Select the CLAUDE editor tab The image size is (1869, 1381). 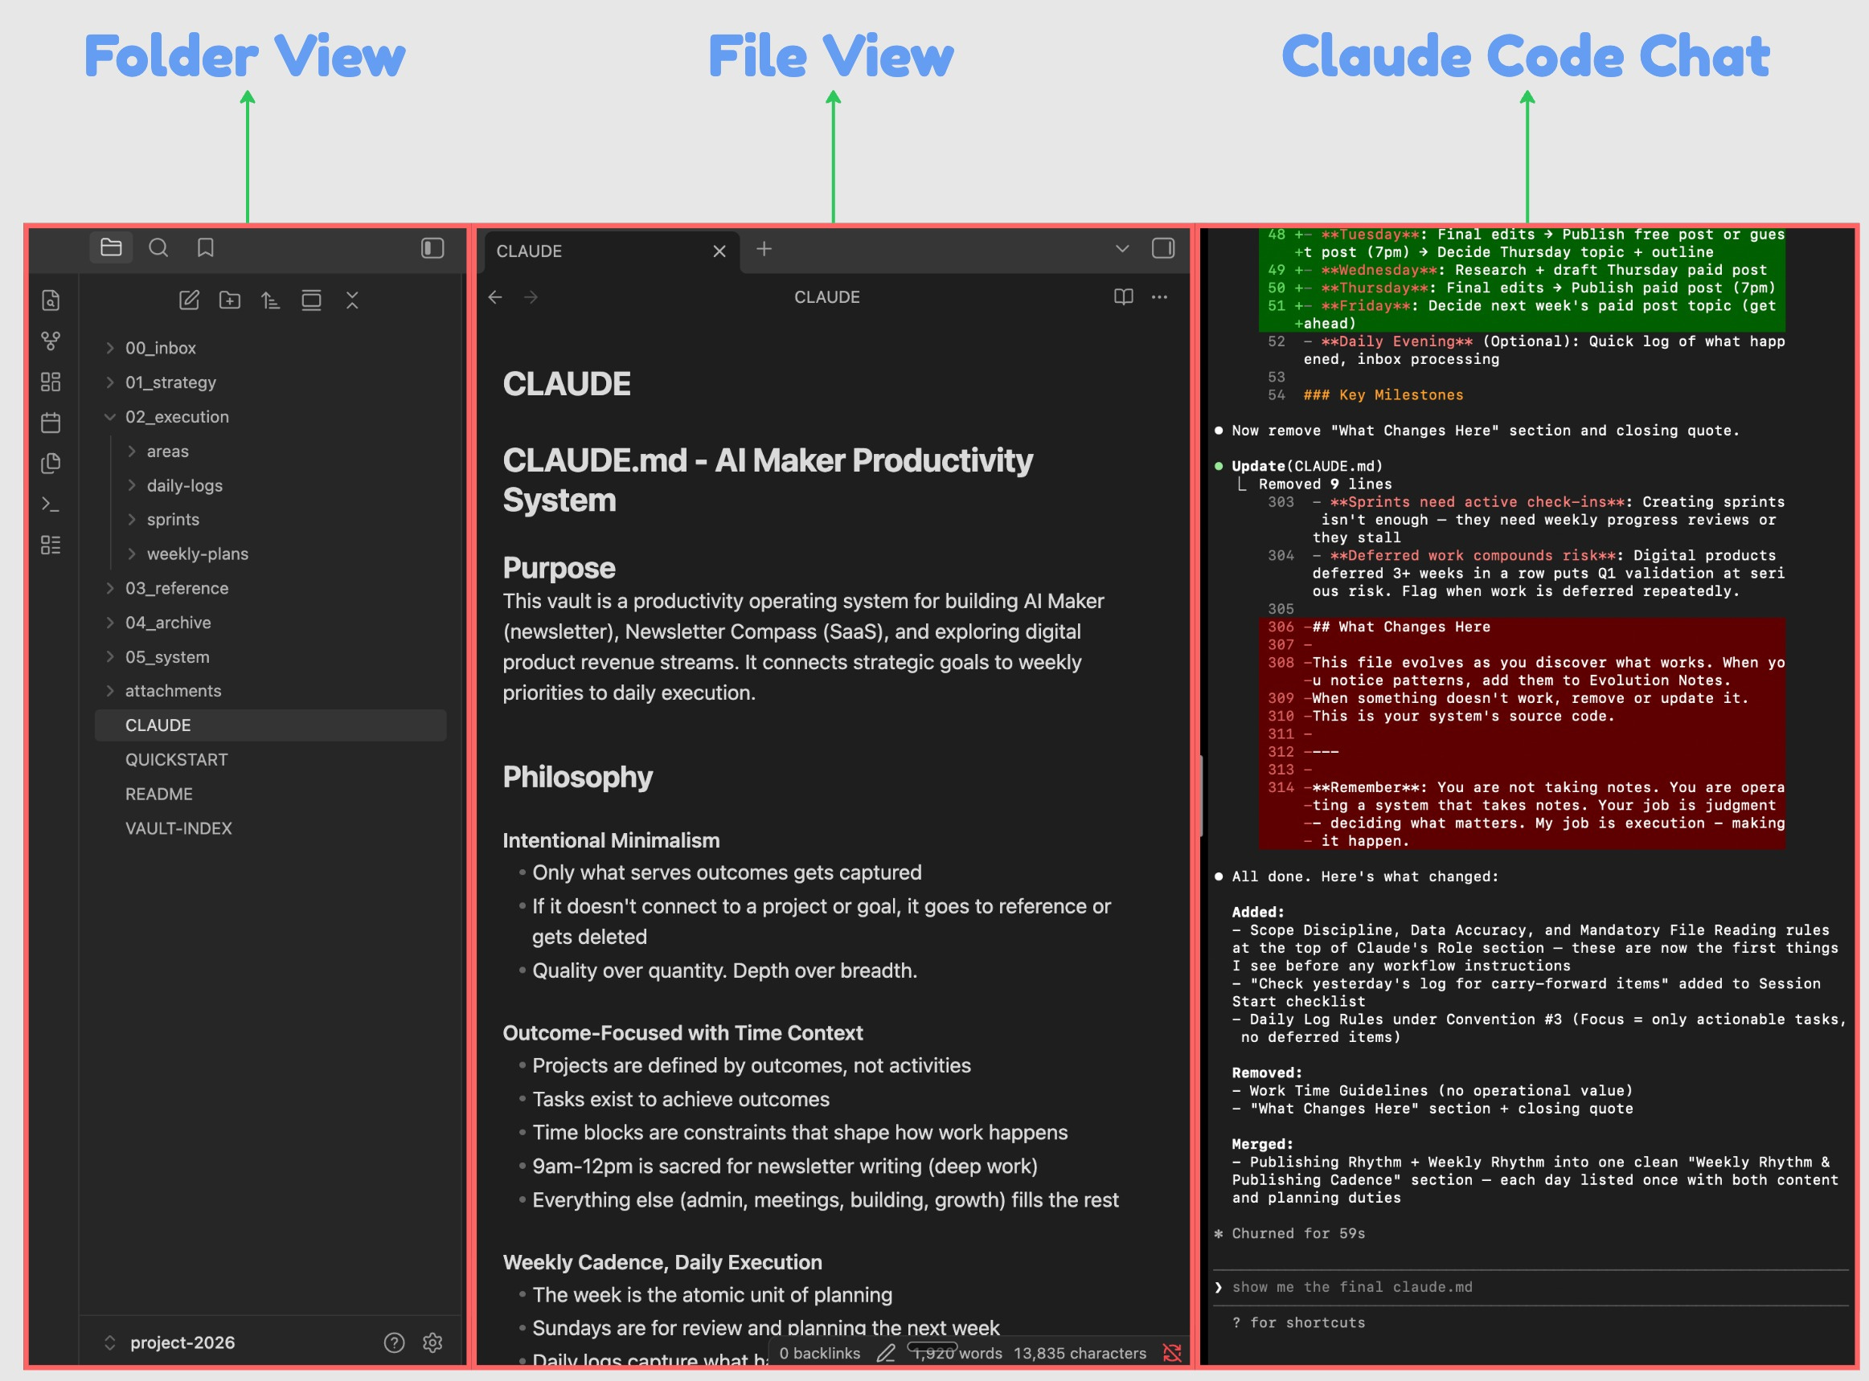tap(610, 251)
